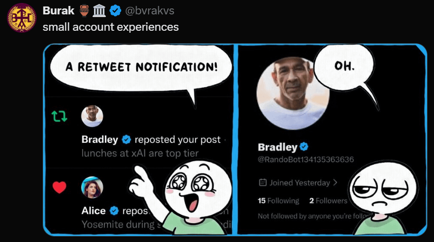Click the verified badge next to Alice
This screenshot has width=434, height=242.
(114, 211)
